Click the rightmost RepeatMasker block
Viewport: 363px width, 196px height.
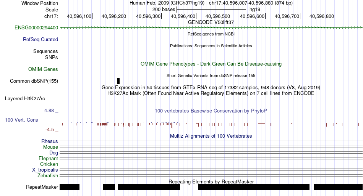(338, 187)
